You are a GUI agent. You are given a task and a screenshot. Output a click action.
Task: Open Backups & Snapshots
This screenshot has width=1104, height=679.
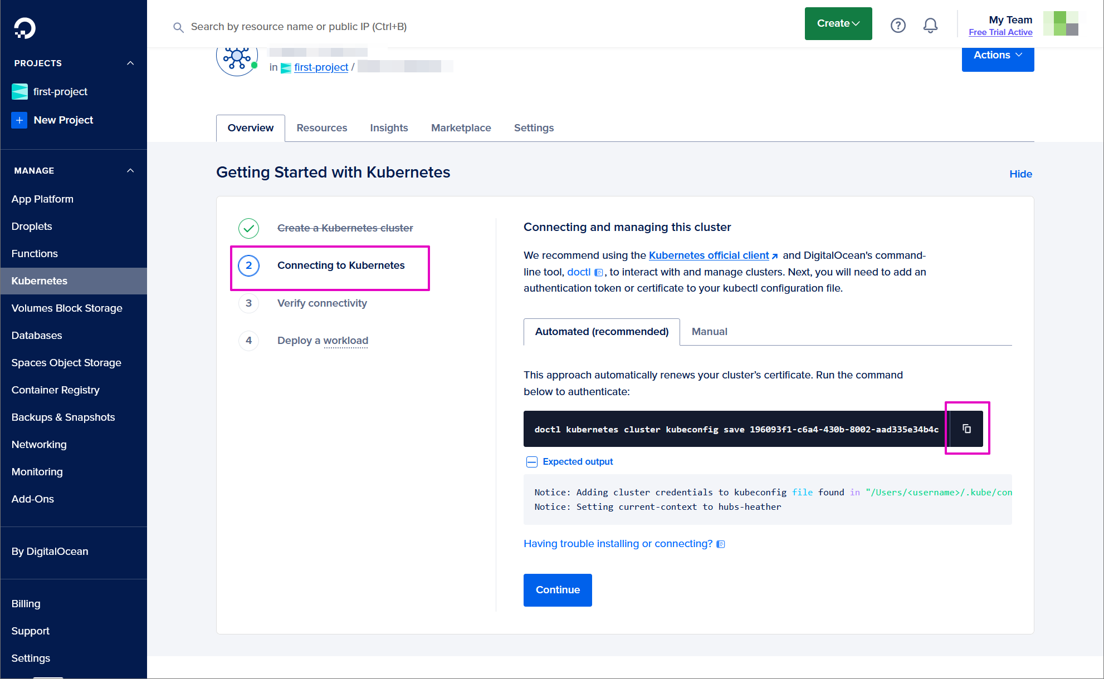coord(63,417)
